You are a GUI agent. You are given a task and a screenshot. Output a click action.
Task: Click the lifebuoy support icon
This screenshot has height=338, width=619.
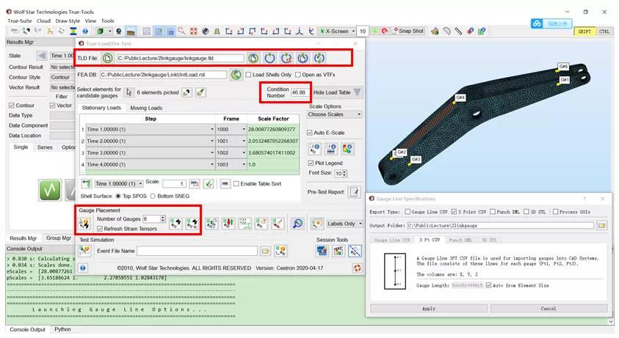point(357,268)
